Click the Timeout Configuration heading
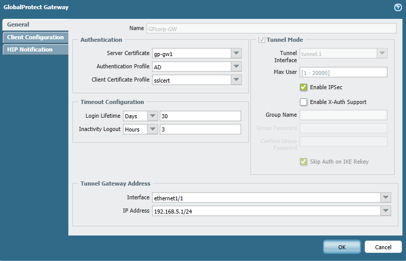 [x=112, y=102]
